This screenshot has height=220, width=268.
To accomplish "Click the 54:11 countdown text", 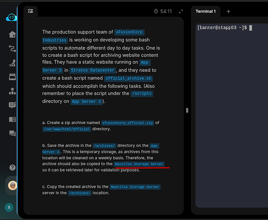I will [166, 11].
